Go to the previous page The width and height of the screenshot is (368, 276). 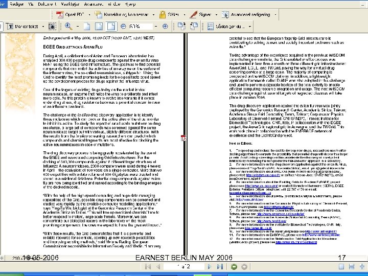tap(158, 267)
